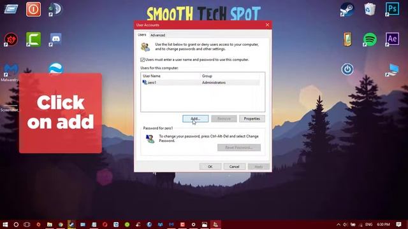Open the Action Center notifications icon
This screenshot has width=408, height=229.
[399, 225]
